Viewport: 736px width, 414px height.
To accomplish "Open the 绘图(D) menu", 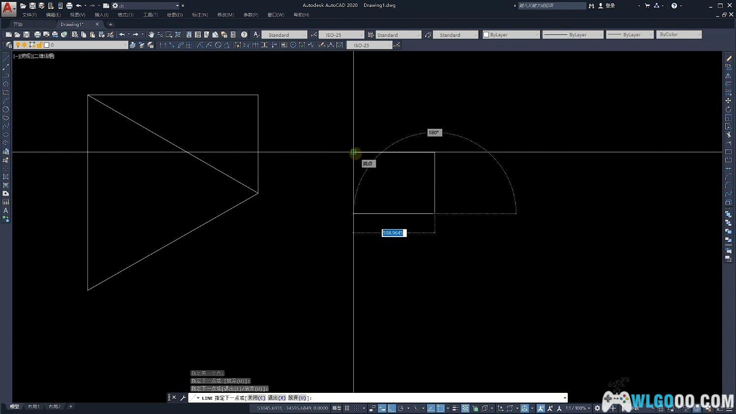I will click(175, 15).
